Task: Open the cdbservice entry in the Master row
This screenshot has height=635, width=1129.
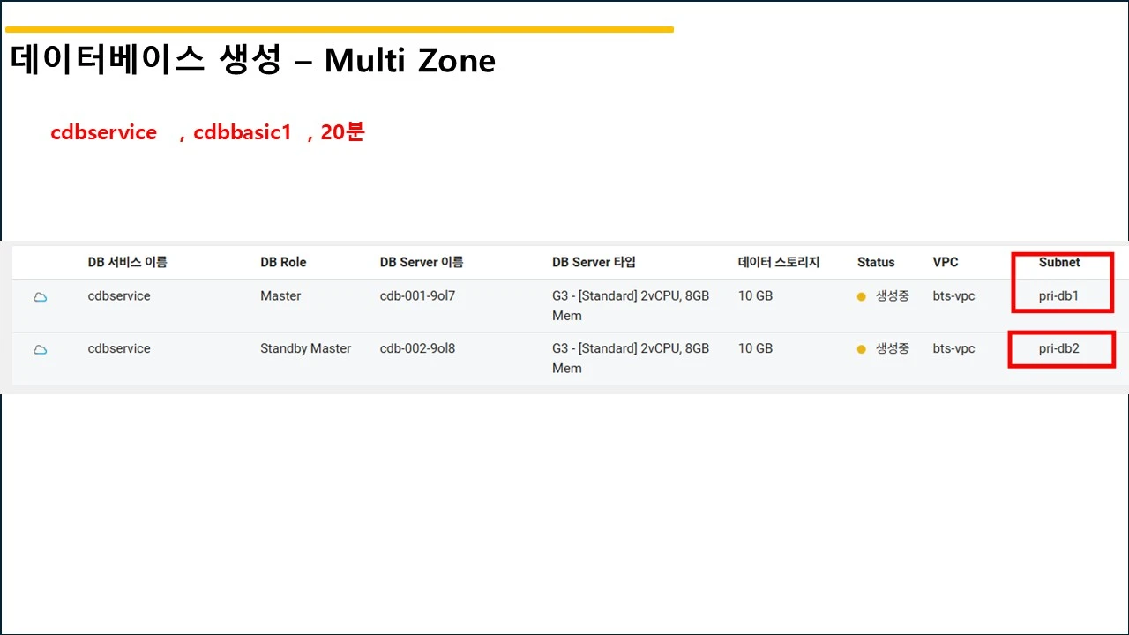Action: point(119,296)
